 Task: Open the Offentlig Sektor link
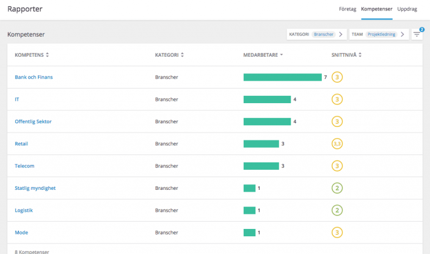point(33,122)
